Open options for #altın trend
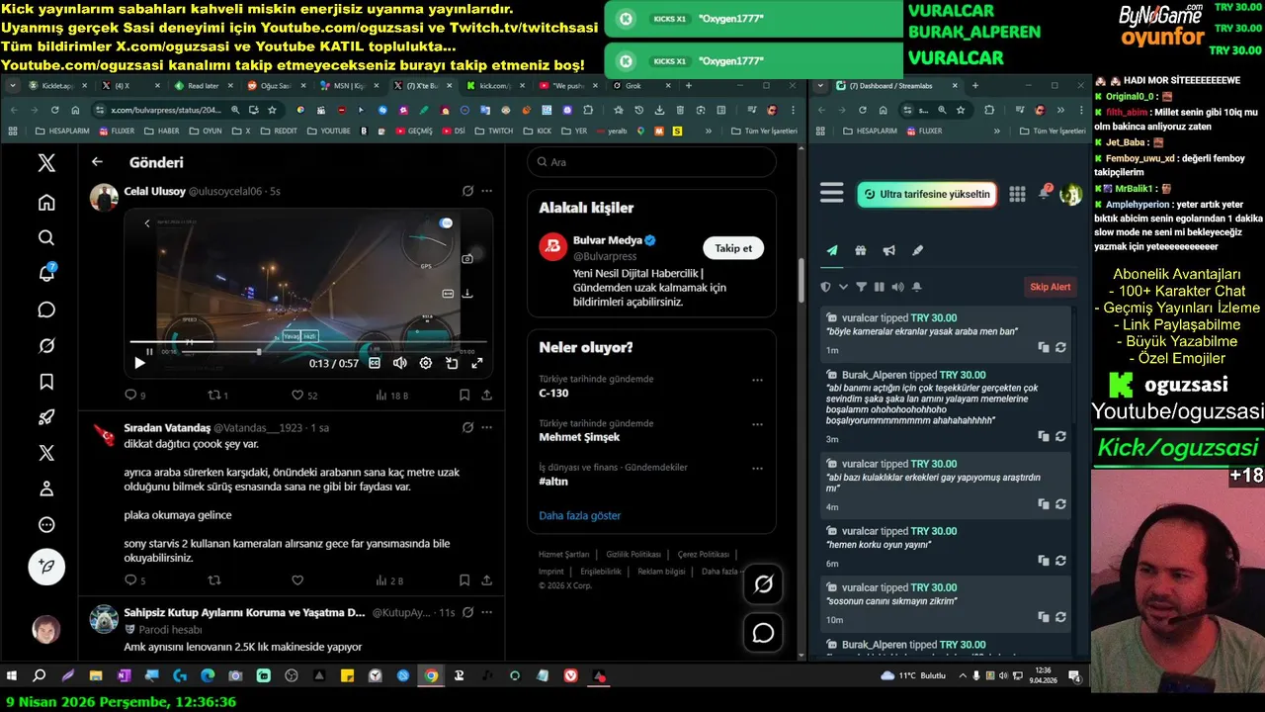Screen dimensions: 1265x712 [757, 468]
